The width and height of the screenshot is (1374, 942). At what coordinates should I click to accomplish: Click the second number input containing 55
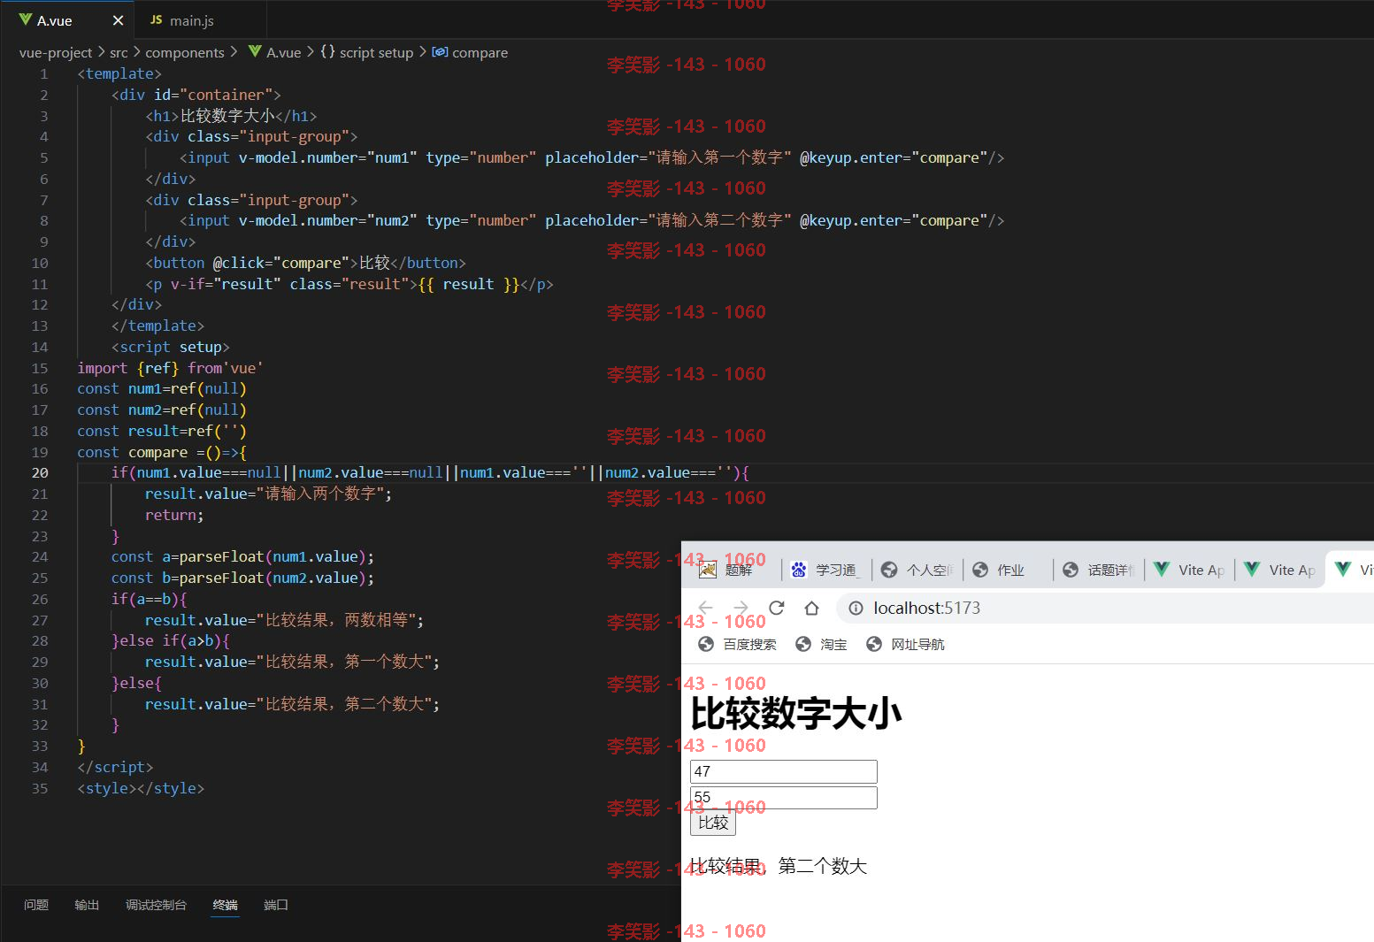(783, 797)
